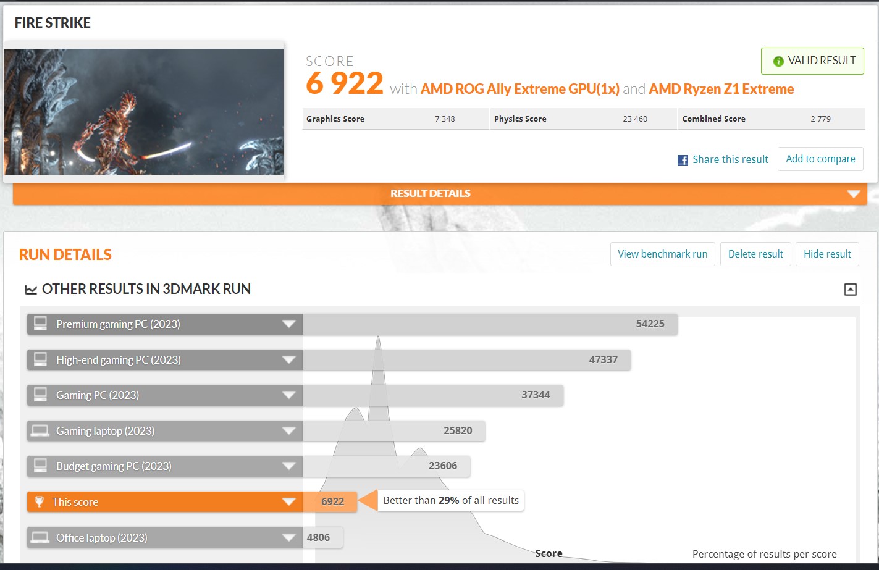Screen dimensions: 879x570
Task: Click the Facebook share icon
Action: (683, 160)
